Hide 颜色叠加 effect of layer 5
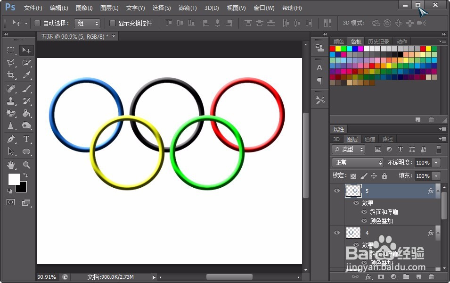The height and width of the screenshot is (283, 450). 364,221
